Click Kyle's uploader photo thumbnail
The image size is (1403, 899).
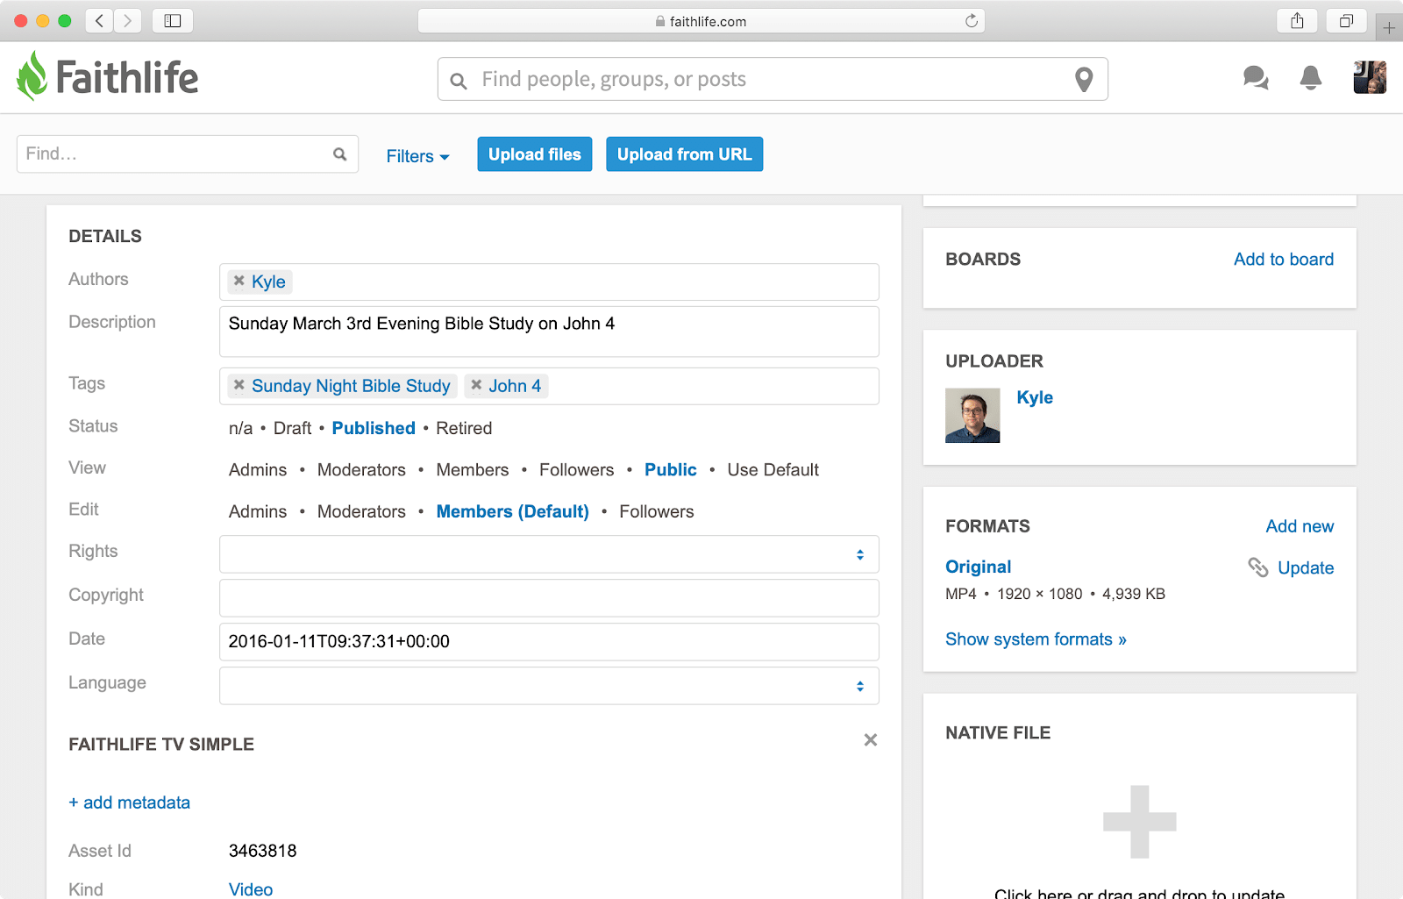[x=972, y=416]
